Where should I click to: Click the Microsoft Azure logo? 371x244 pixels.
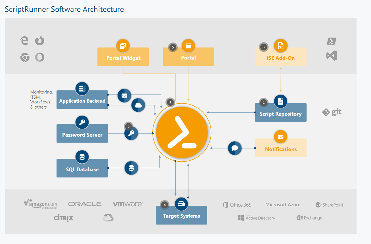point(283,205)
